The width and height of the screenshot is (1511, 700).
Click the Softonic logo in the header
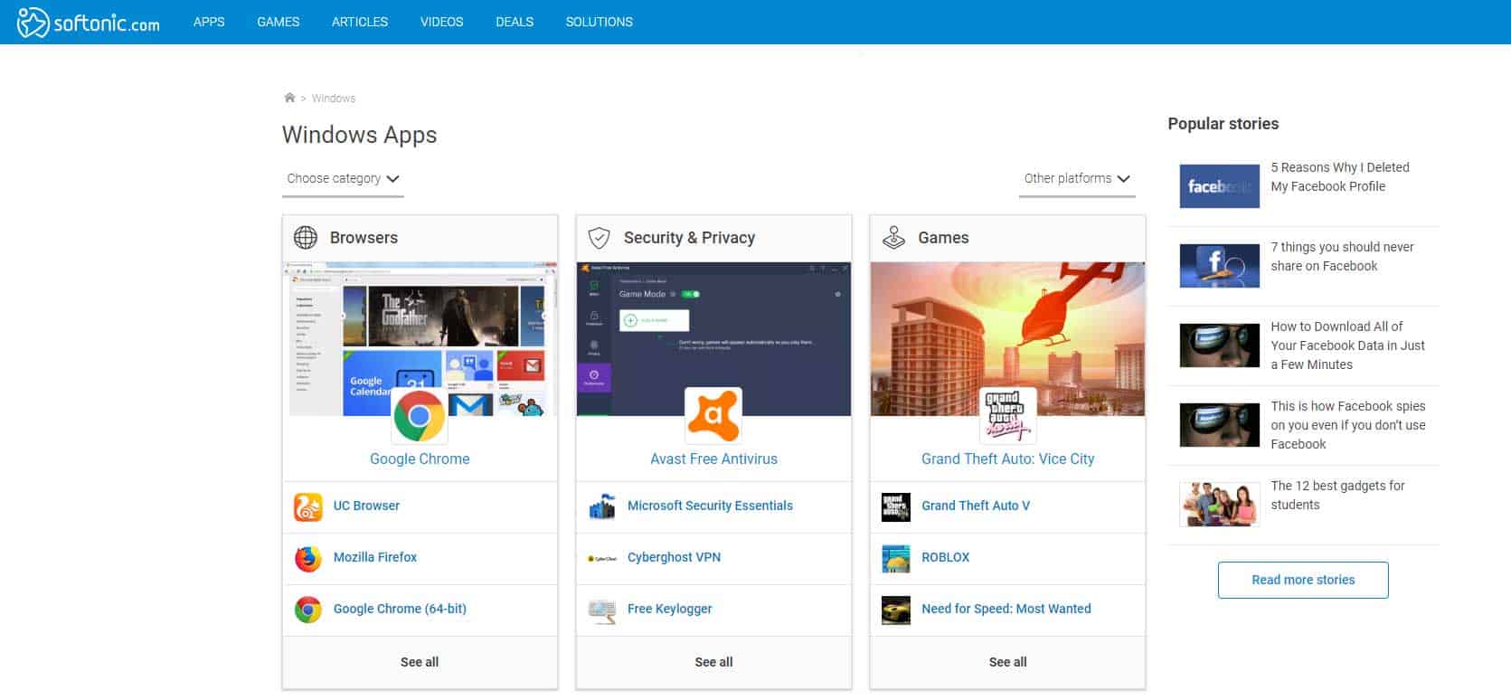89,23
